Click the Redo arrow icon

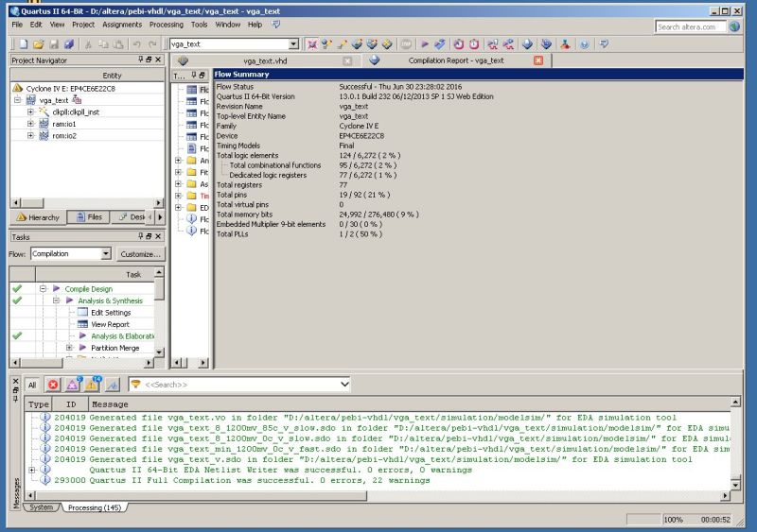tap(152, 44)
